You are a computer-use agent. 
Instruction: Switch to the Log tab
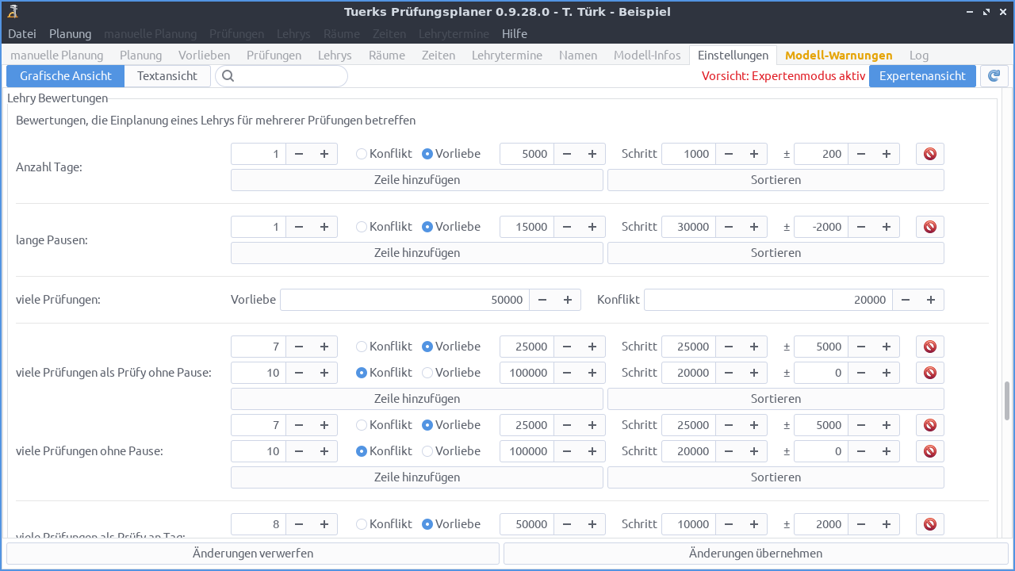[x=918, y=55]
